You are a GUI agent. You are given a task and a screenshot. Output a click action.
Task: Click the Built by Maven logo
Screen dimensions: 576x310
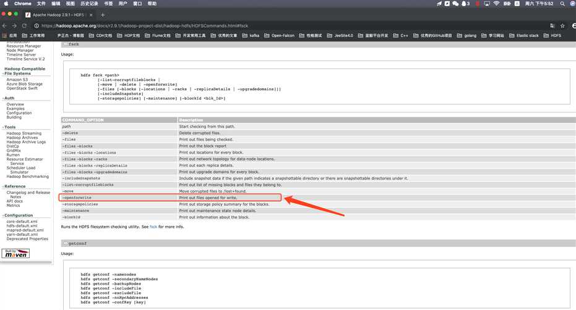pos(16,254)
